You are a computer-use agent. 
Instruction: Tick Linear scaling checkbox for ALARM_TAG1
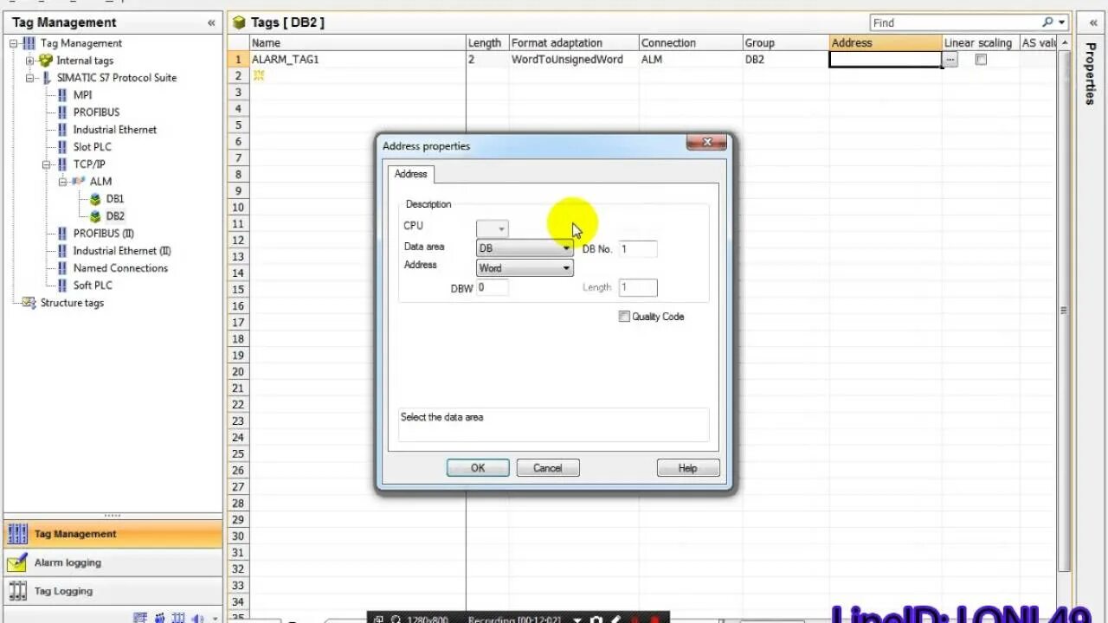[981, 60]
